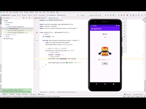Screen dimensions: 146x109
Task: Click the MainActivity breadcrumb in navigation bar
Action: [62, 15]
